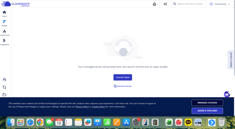
Task: Open App Store from the dock
Action: [x=126, y=122]
